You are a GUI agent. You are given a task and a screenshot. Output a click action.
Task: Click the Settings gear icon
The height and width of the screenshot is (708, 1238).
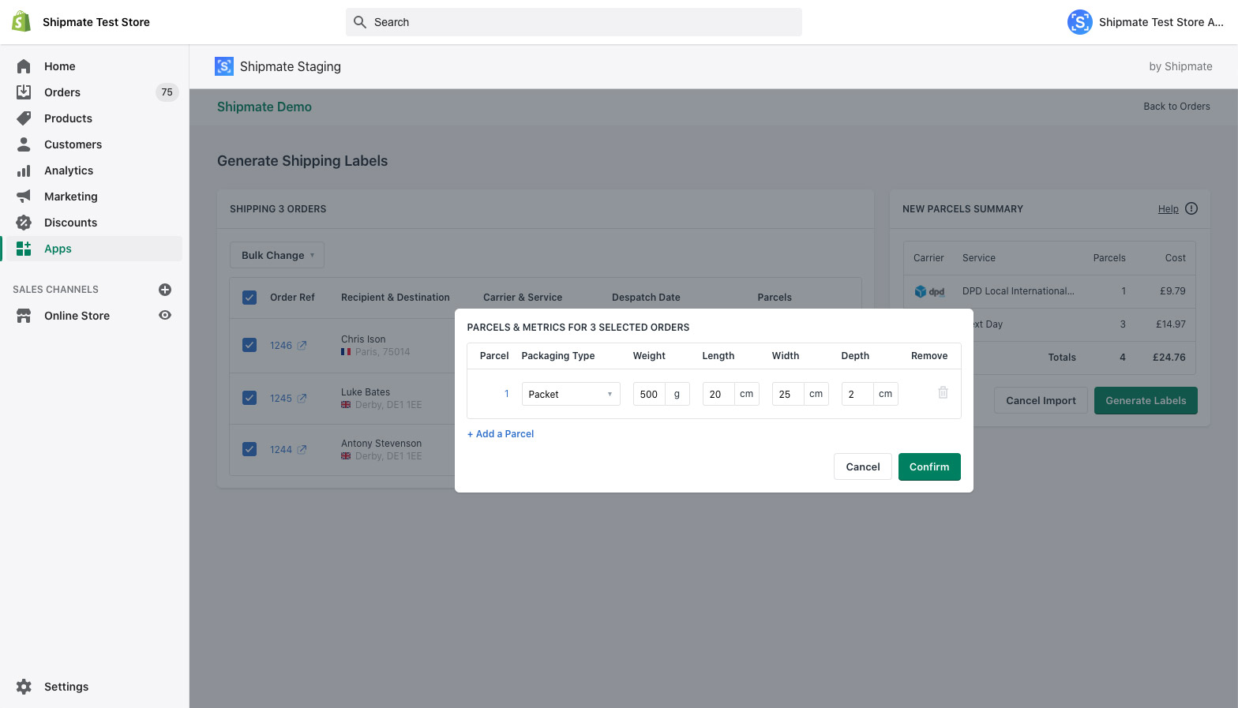pos(24,687)
